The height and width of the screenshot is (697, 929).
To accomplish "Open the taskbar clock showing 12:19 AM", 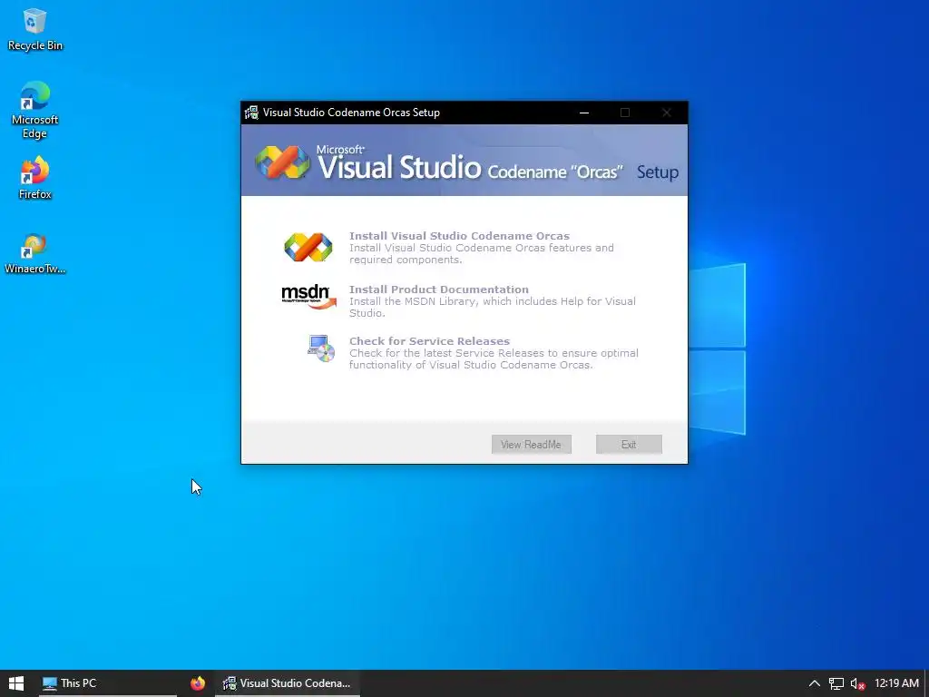I will [896, 683].
